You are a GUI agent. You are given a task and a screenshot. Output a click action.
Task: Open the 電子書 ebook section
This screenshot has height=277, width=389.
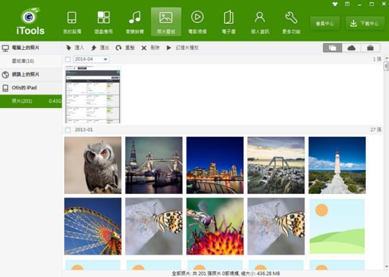(229, 22)
